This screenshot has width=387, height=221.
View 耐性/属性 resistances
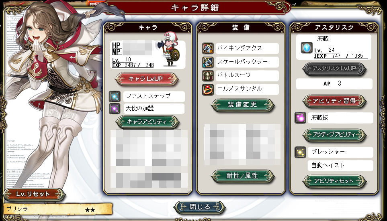click(243, 176)
